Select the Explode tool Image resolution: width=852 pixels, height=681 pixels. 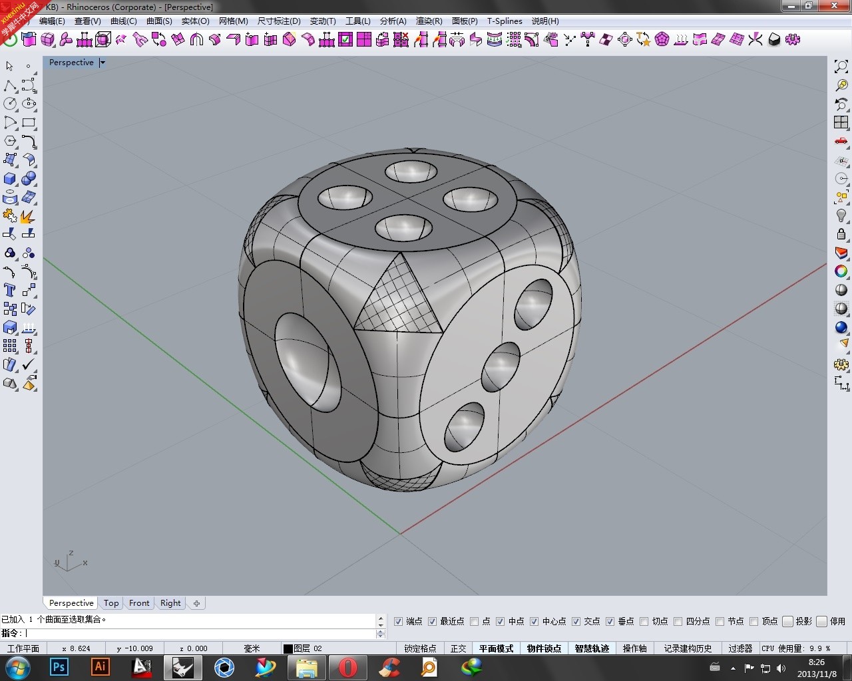click(29, 216)
